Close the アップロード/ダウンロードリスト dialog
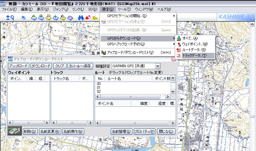The image size is (256, 151). pos(174,59)
